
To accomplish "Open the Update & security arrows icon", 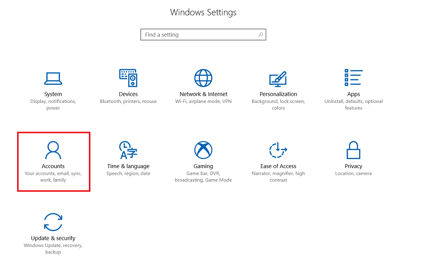I will point(53,222).
